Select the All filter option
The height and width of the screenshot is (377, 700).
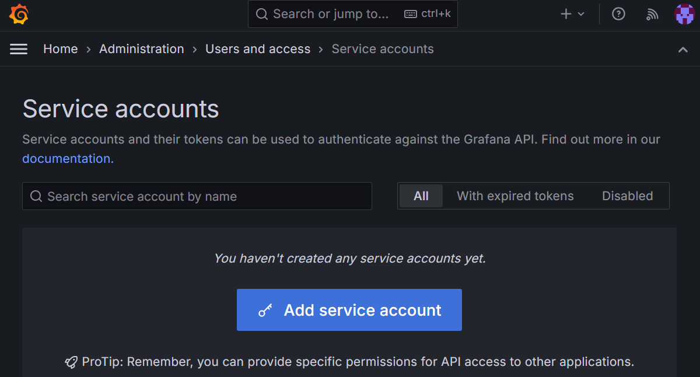pyautogui.click(x=421, y=196)
